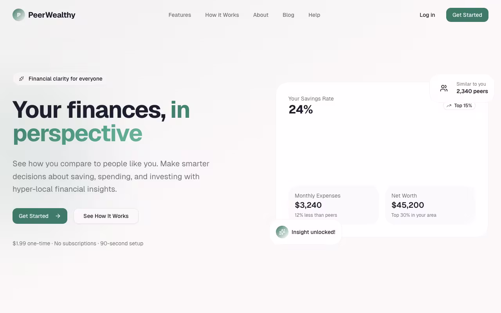Click the Net Worth stat card
Viewport: 501px width, 313px height.
point(430,205)
